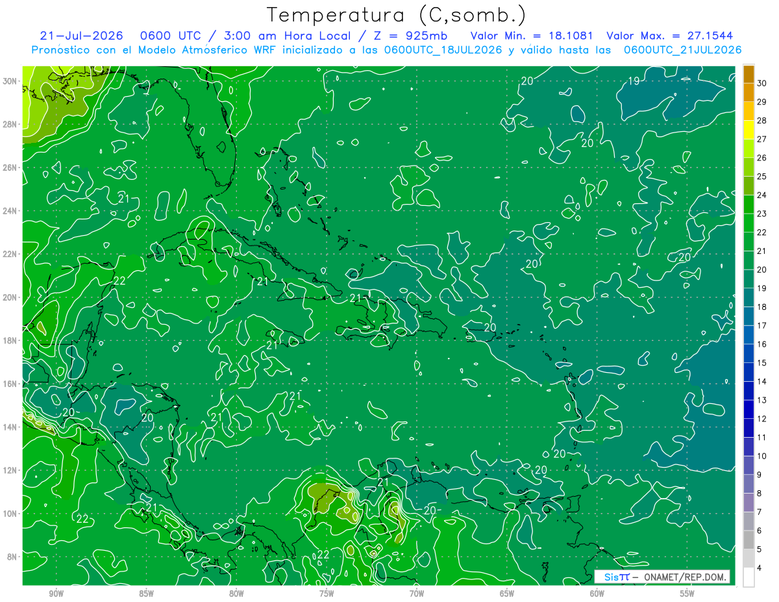Select the '0600UTC_18JUL2026' initialization time text
Image resolution: width=779 pixels, height=602 pixels.
pos(443,49)
